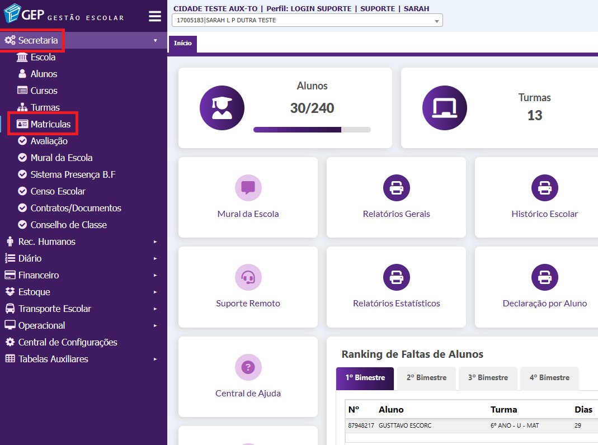Image resolution: width=598 pixels, height=445 pixels.
Task: Click the Alunos graduate icon
Action: (x=222, y=108)
